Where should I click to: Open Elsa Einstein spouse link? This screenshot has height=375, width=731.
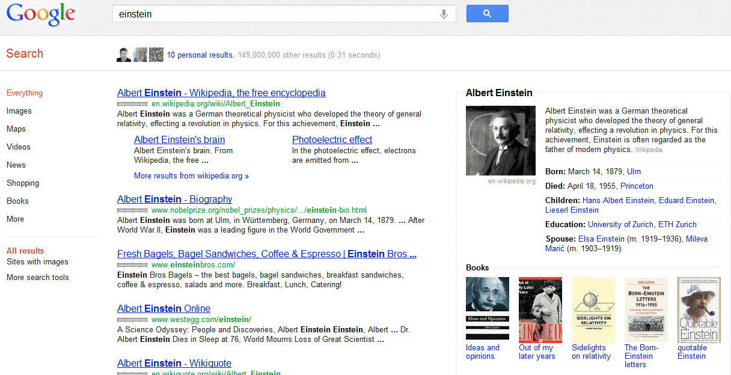(601, 239)
